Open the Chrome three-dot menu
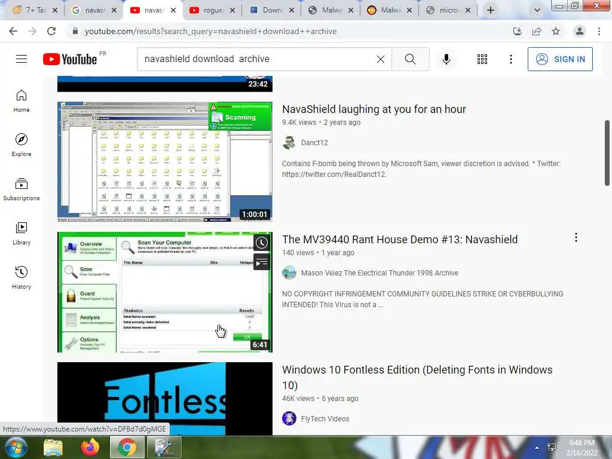The image size is (612, 459). 599,31
